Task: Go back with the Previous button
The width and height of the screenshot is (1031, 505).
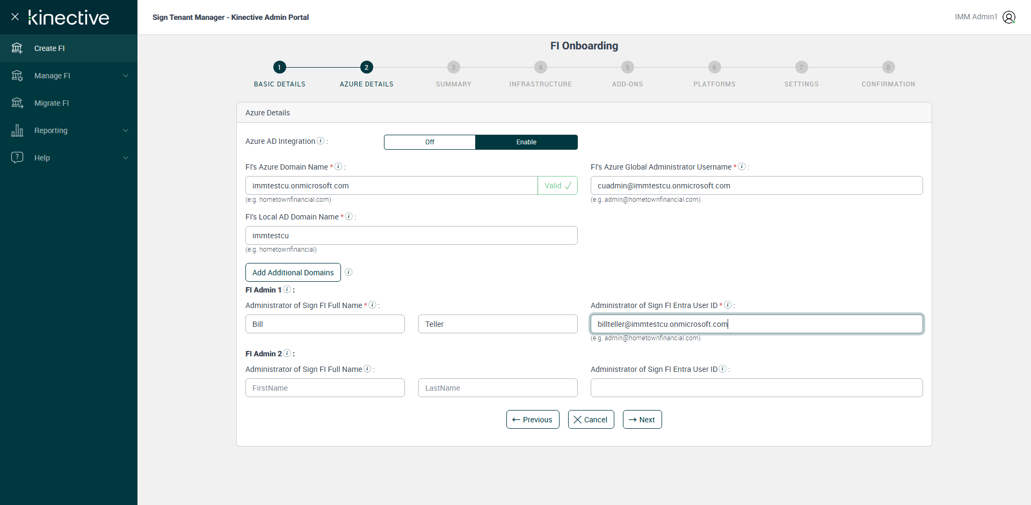Action: click(533, 420)
